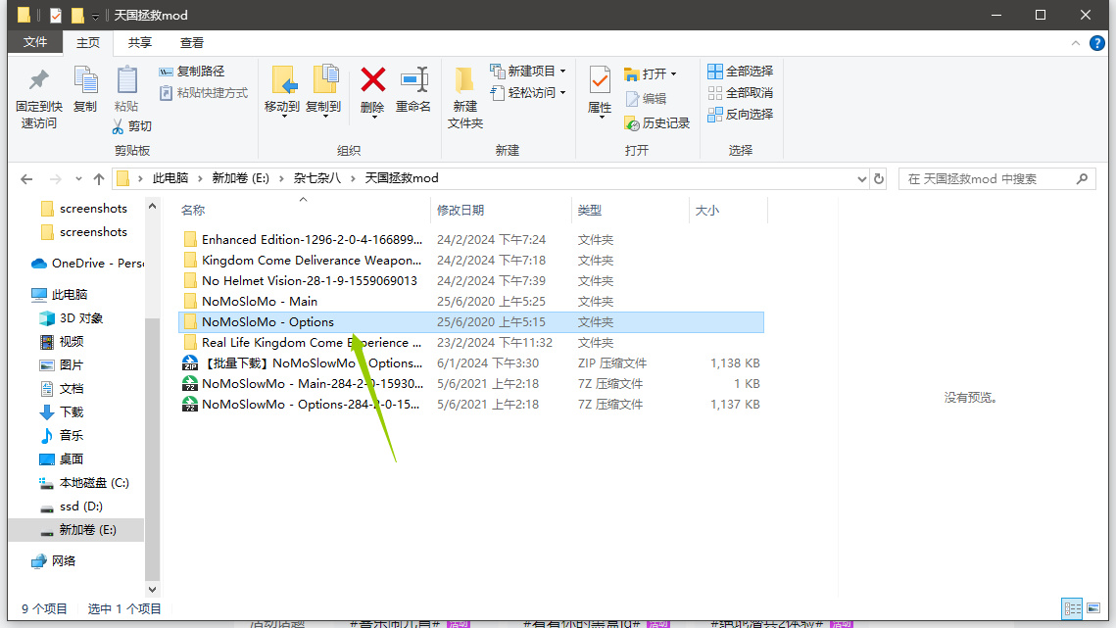Switch to large icons view in status bar
Screen dimensions: 1116x628
pos(1093,608)
